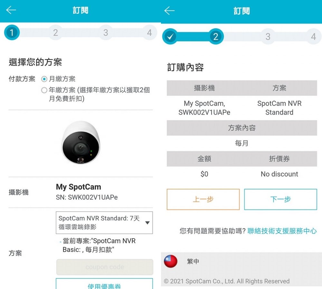Click the copyright 2021 SpotCam footer text
Viewport: 322px width, 289px height.
(x=226, y=281)
